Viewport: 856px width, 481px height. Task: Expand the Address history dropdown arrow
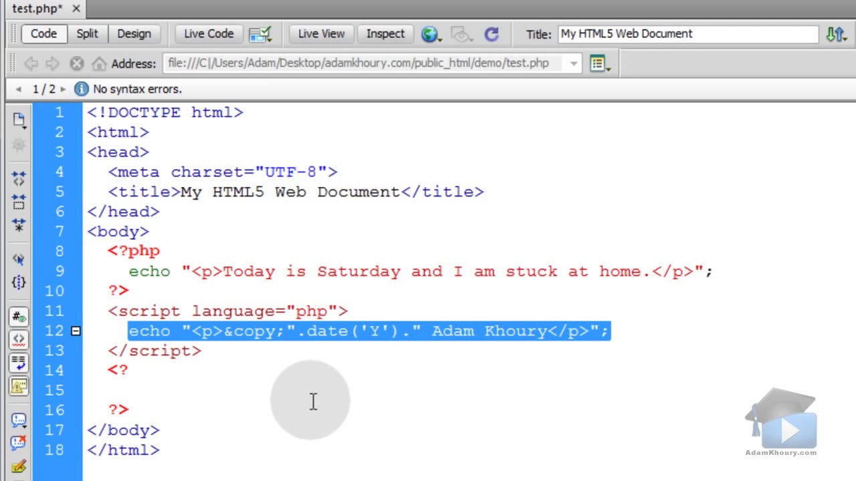tap(574, 63)
